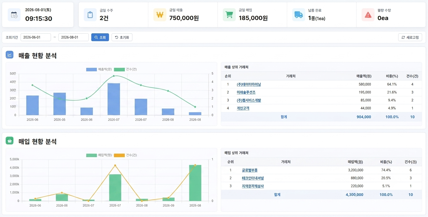Click the 조회 search button
The width and height of the screenshot is (428, 217).
[100, 37]
